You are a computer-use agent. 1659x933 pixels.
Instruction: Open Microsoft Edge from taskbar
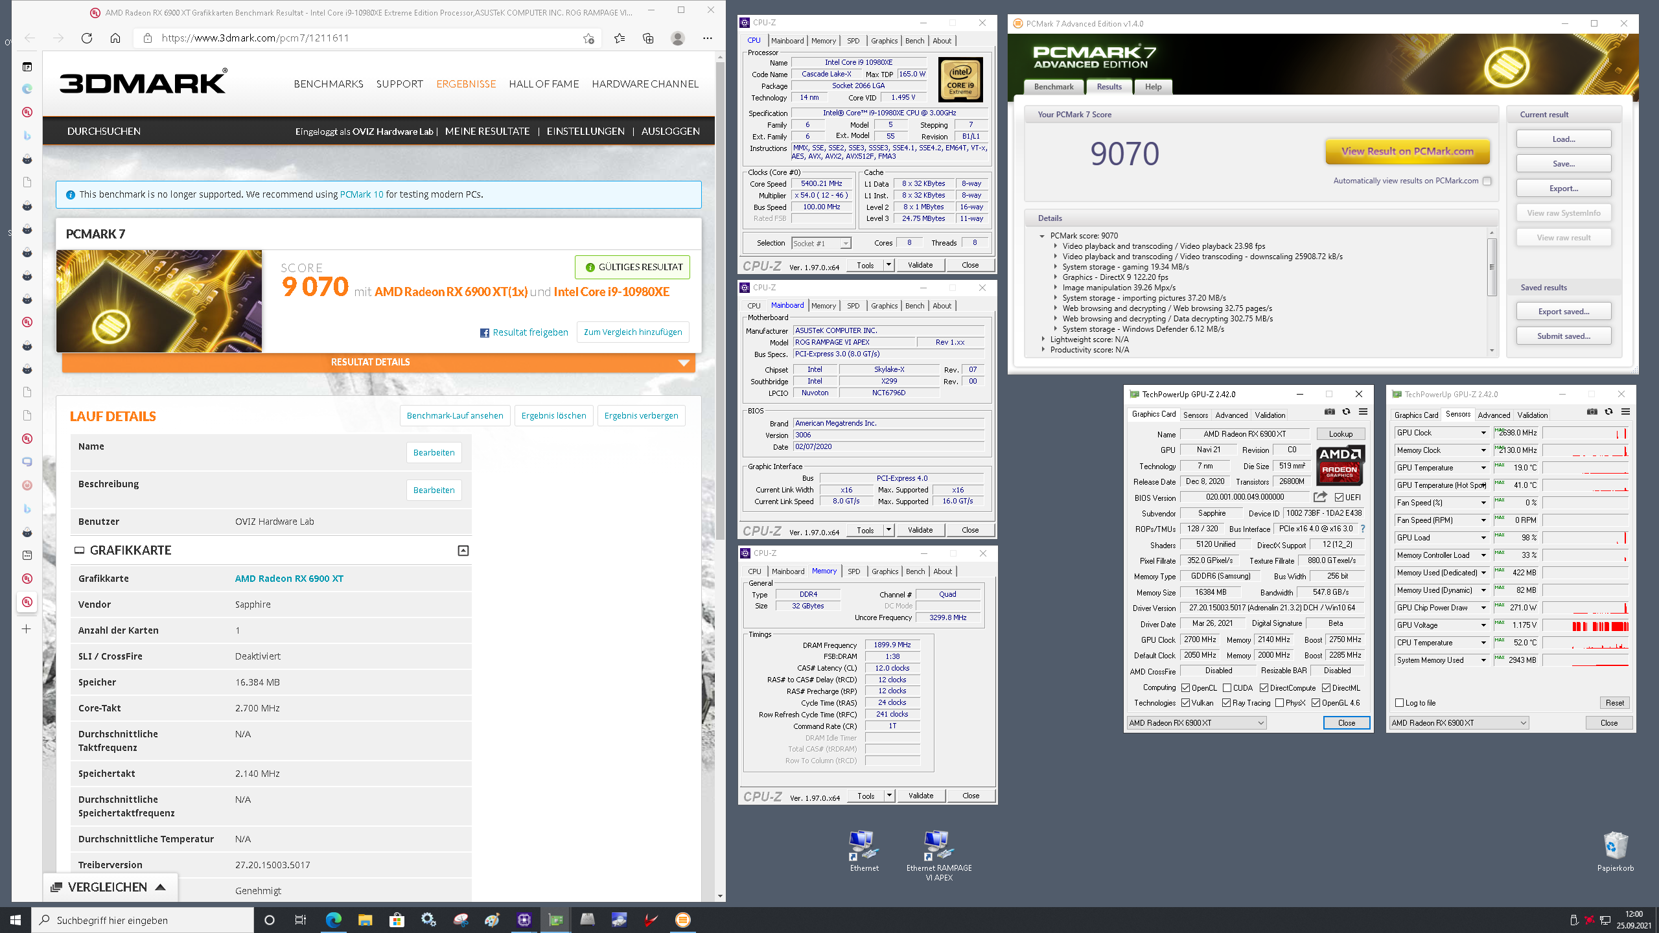(333, 920)
